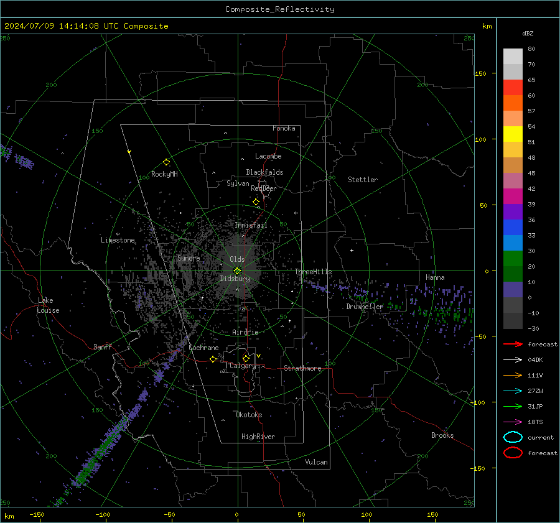Screen dimensions: 560x523
Task: Click the precipitation echo band southwest of Banff
Action: coord(103,445)
